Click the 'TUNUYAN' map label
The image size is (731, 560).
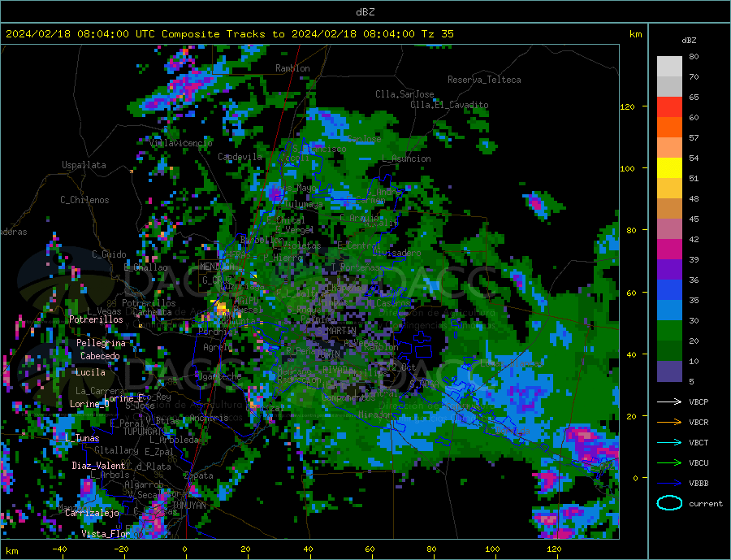point(188,506)
